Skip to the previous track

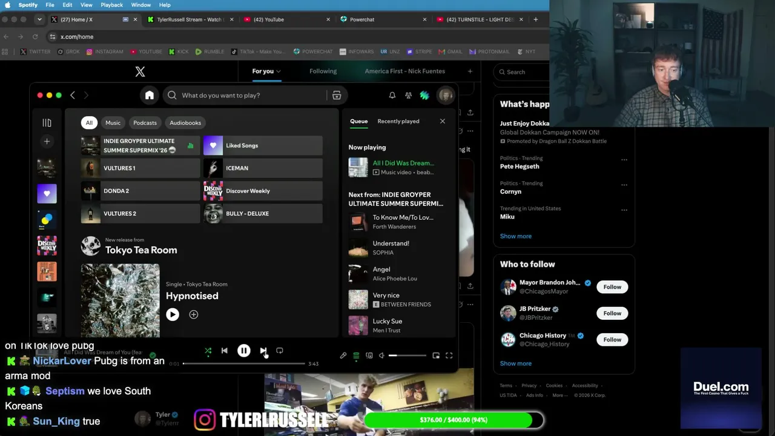pos(225,351)
